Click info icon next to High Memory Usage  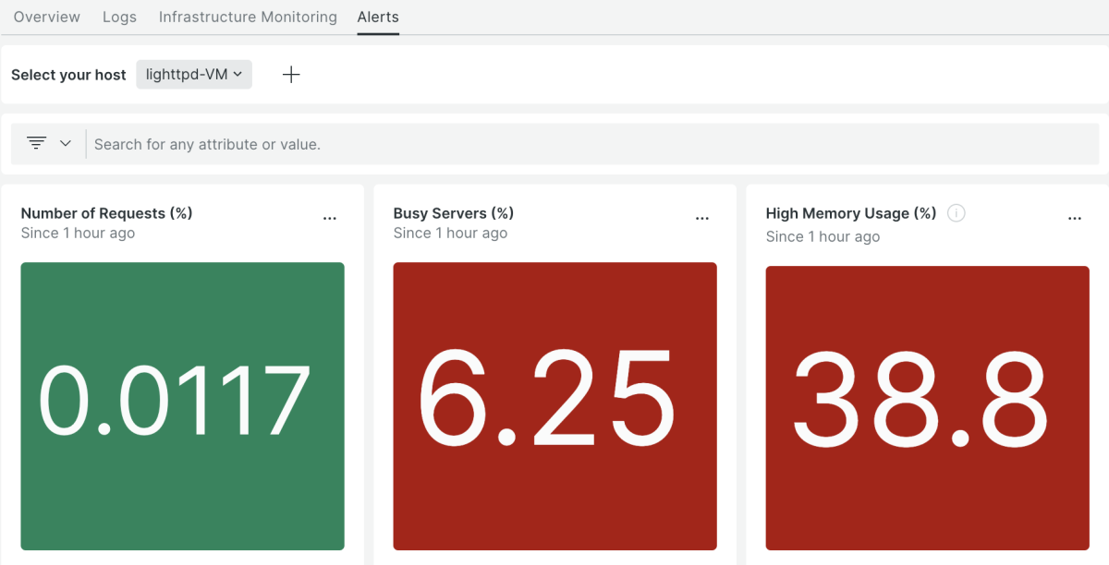(x=957, y=213)
